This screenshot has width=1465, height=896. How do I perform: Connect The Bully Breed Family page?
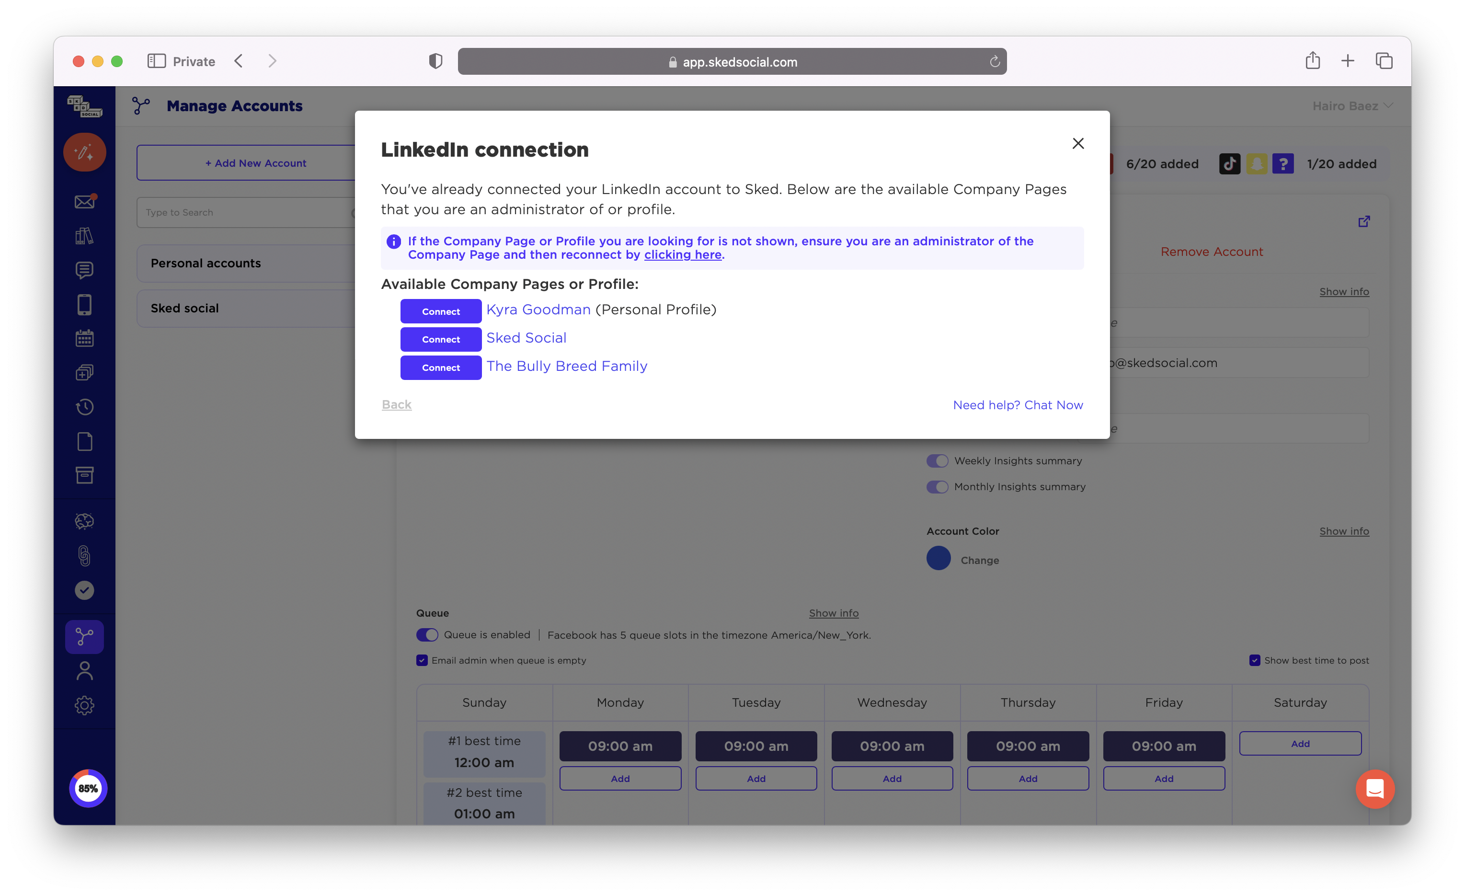pyautogui.click(x=441, y=368)
